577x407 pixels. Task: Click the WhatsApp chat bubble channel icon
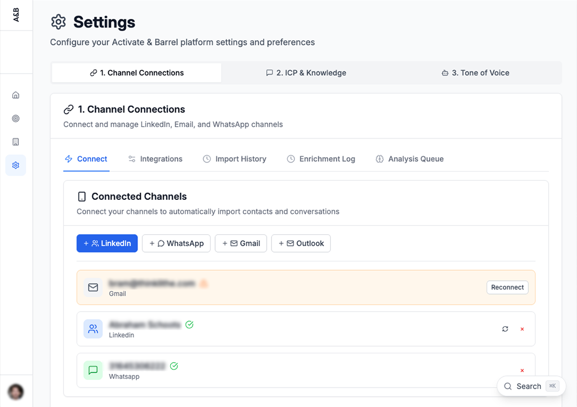click(93, 370)
